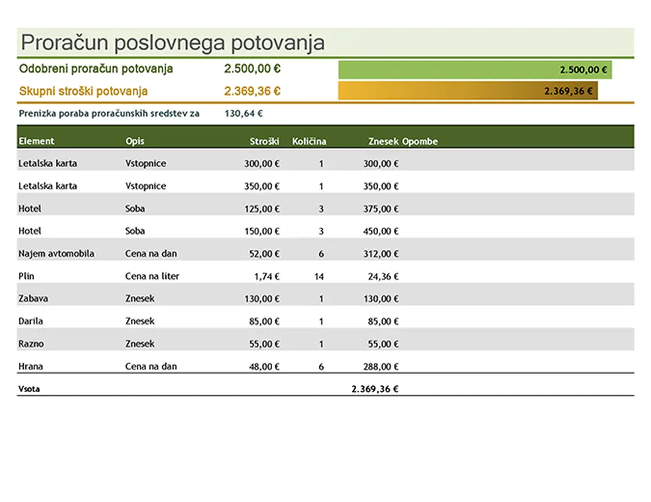Select the amount cell 312,00 €

381,254
